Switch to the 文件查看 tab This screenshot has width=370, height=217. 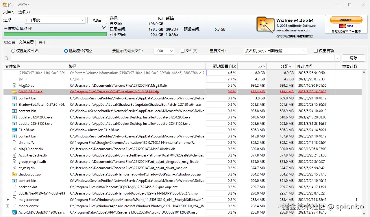(x=26, y=42)
